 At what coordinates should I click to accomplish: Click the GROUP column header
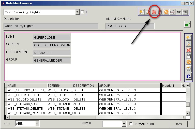tap(129, 86)
